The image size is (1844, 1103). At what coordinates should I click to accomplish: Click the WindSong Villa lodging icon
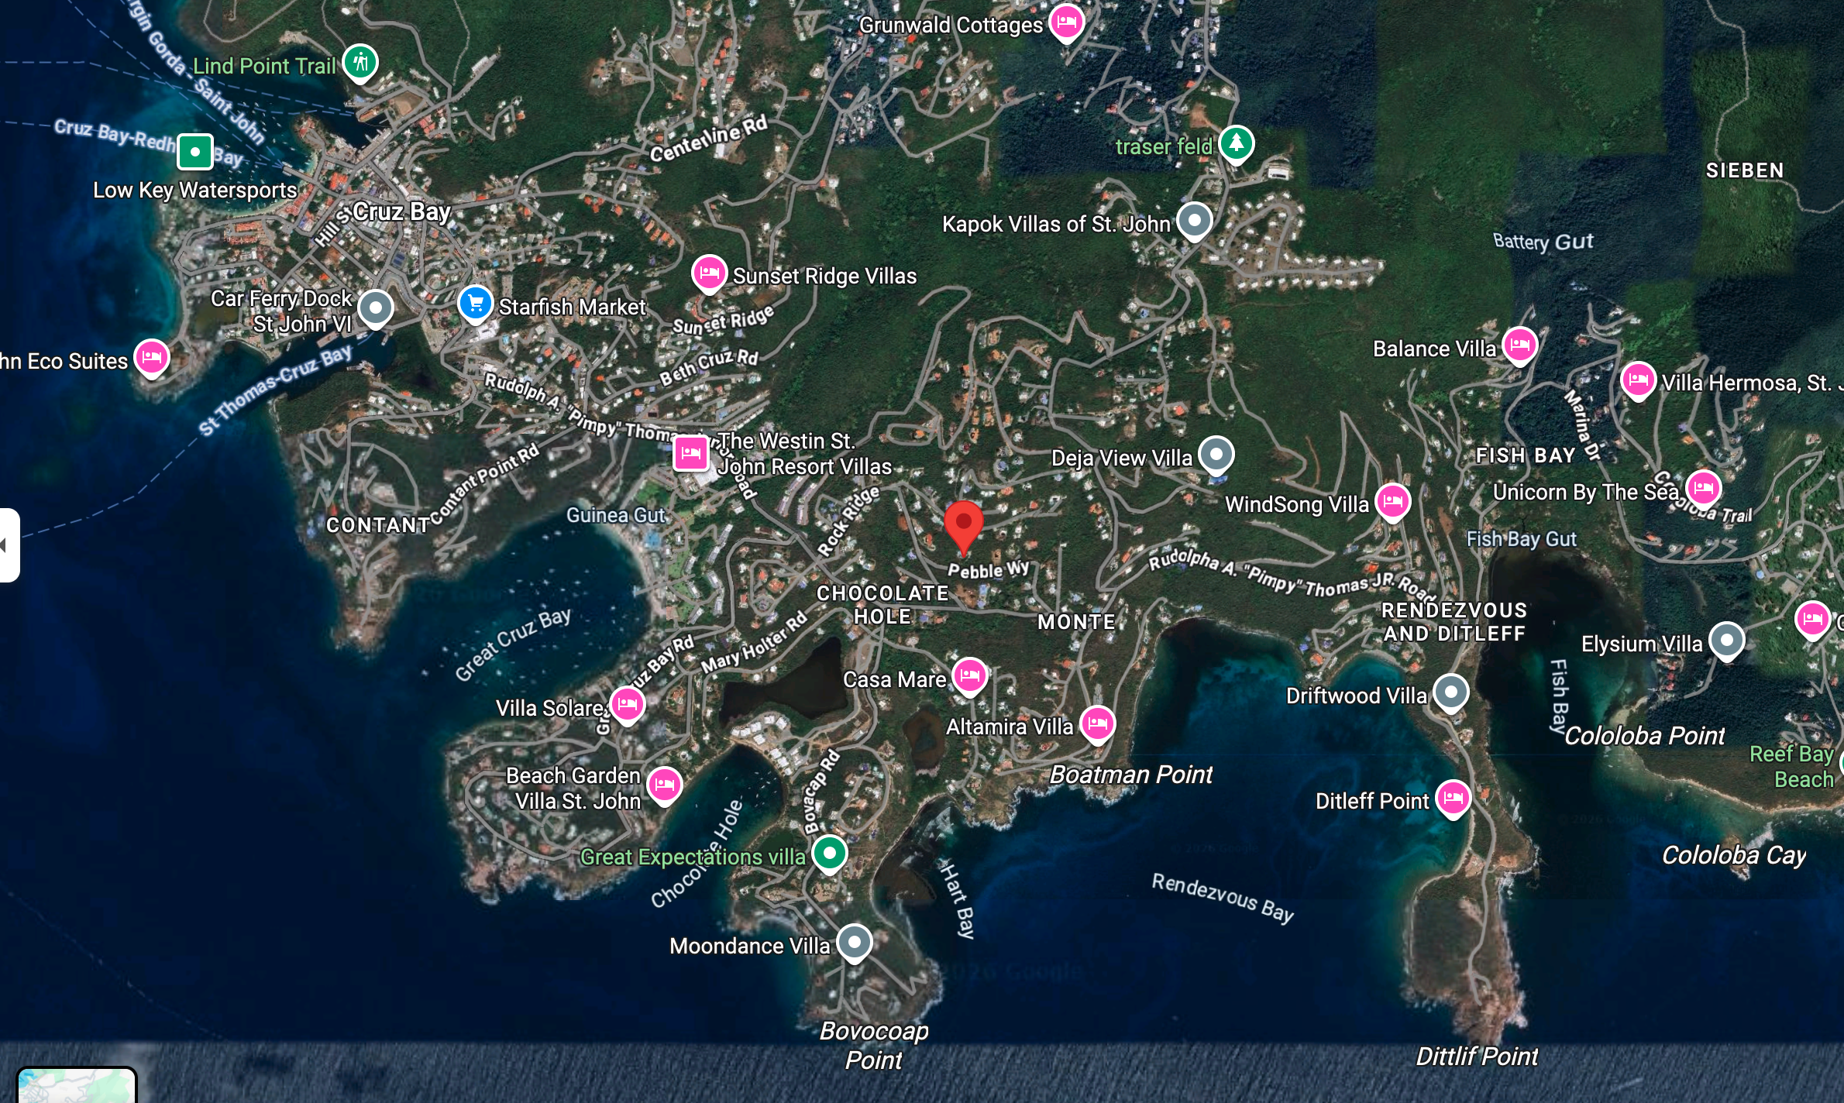click(1392, 503)
